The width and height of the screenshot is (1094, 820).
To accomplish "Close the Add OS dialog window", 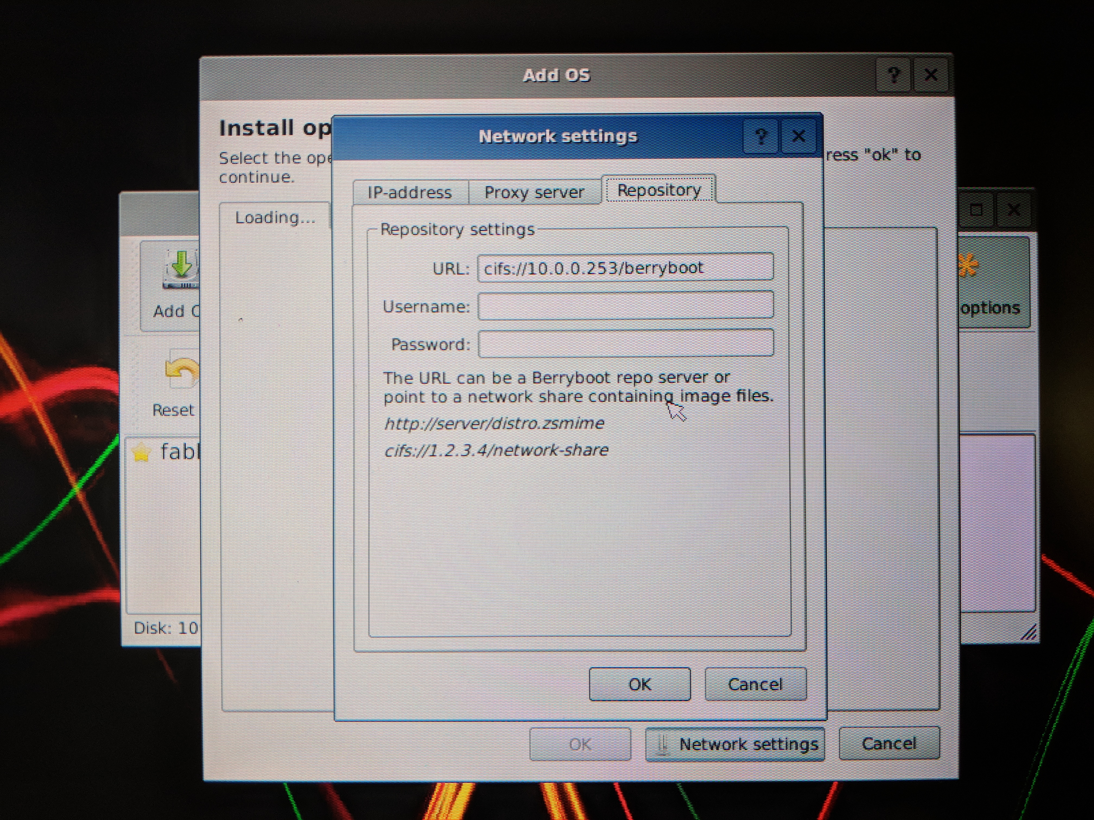I will [931, 75].
